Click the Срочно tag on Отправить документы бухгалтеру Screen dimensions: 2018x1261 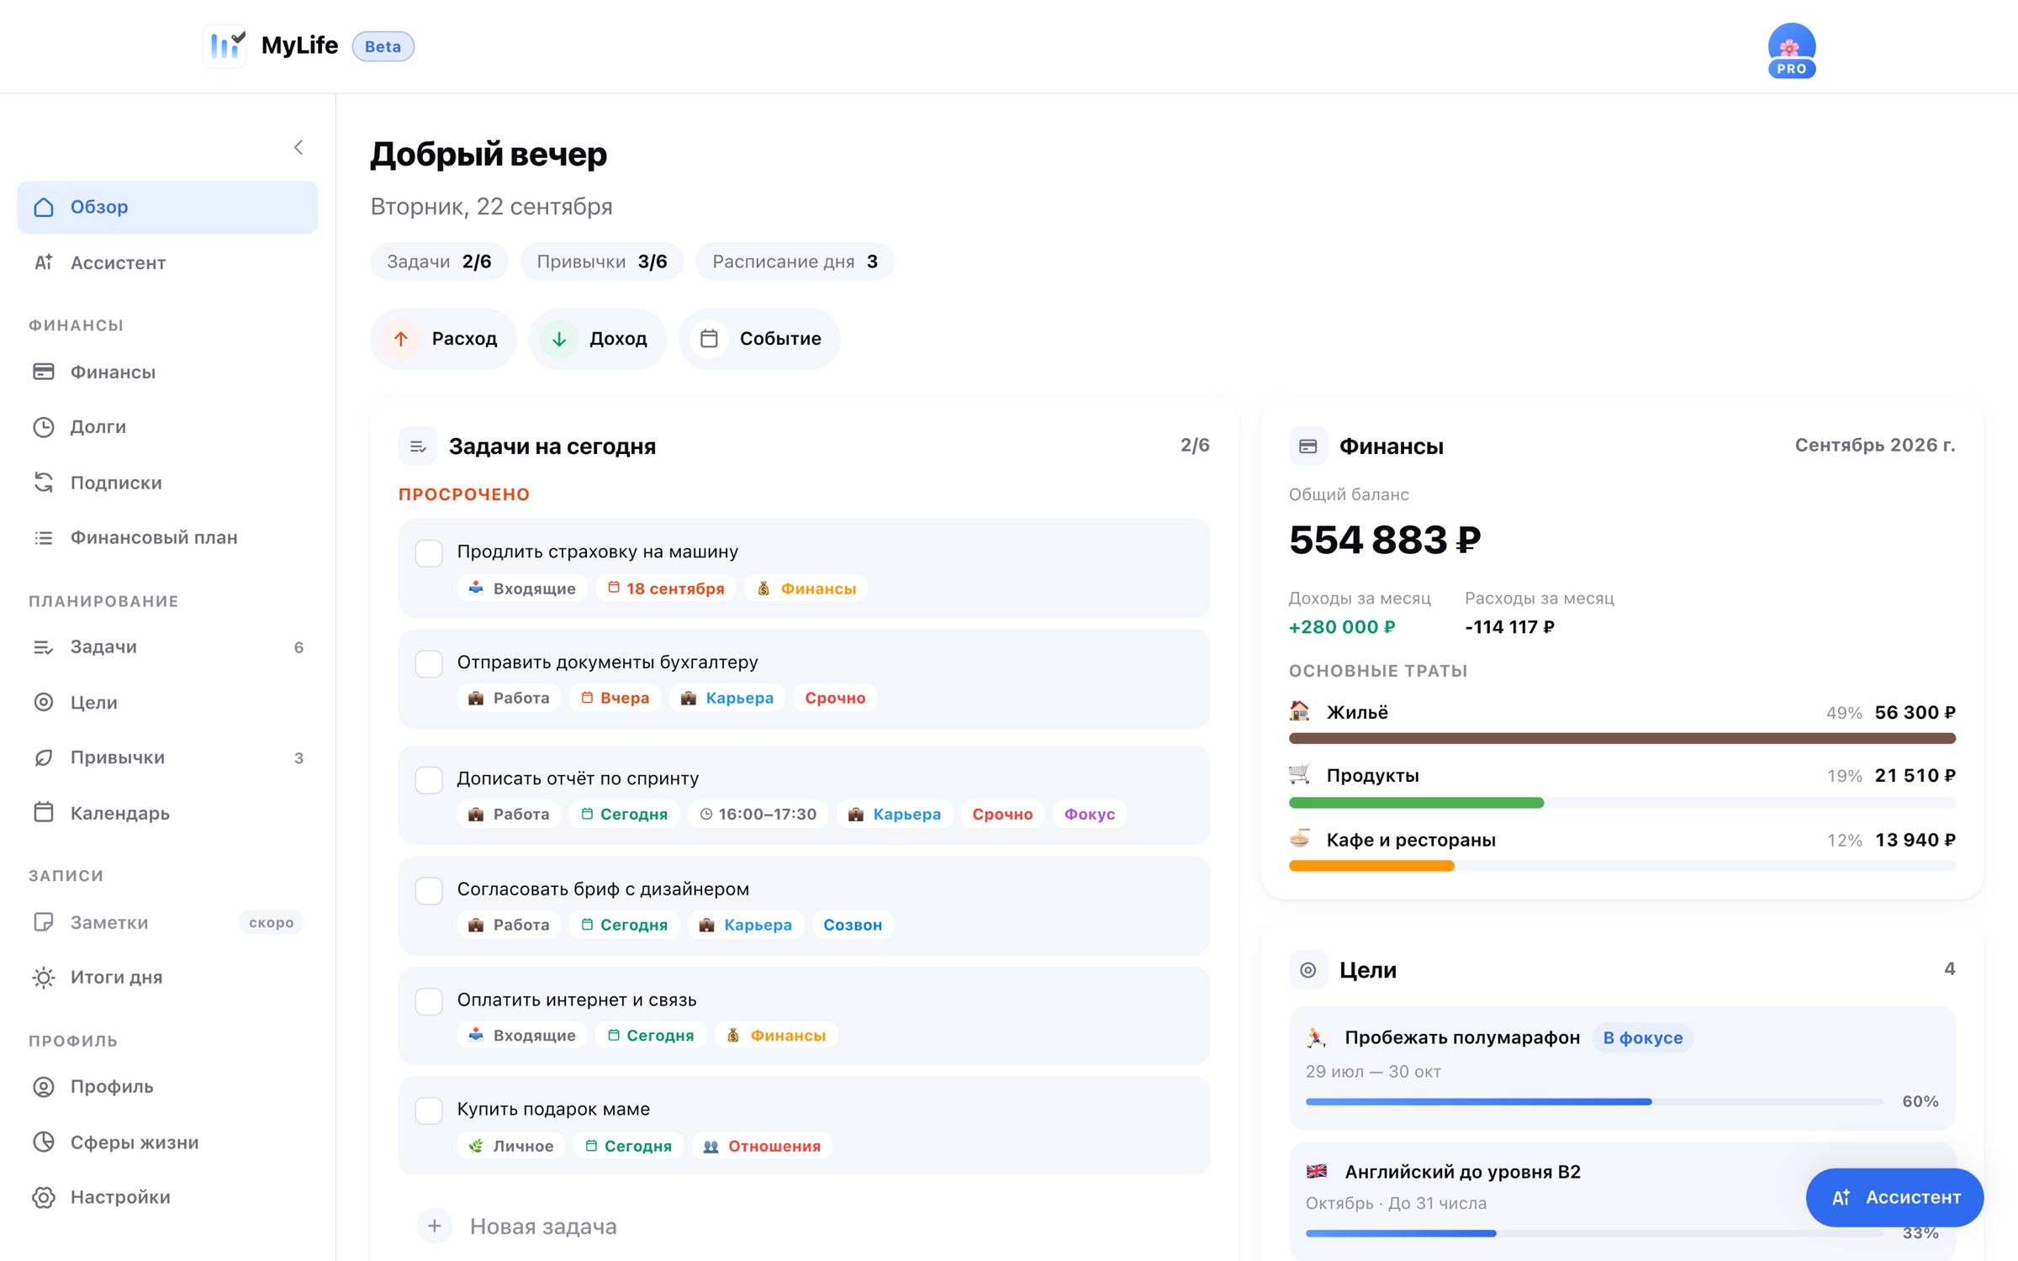pyautogui.click(x=835, y=698)
